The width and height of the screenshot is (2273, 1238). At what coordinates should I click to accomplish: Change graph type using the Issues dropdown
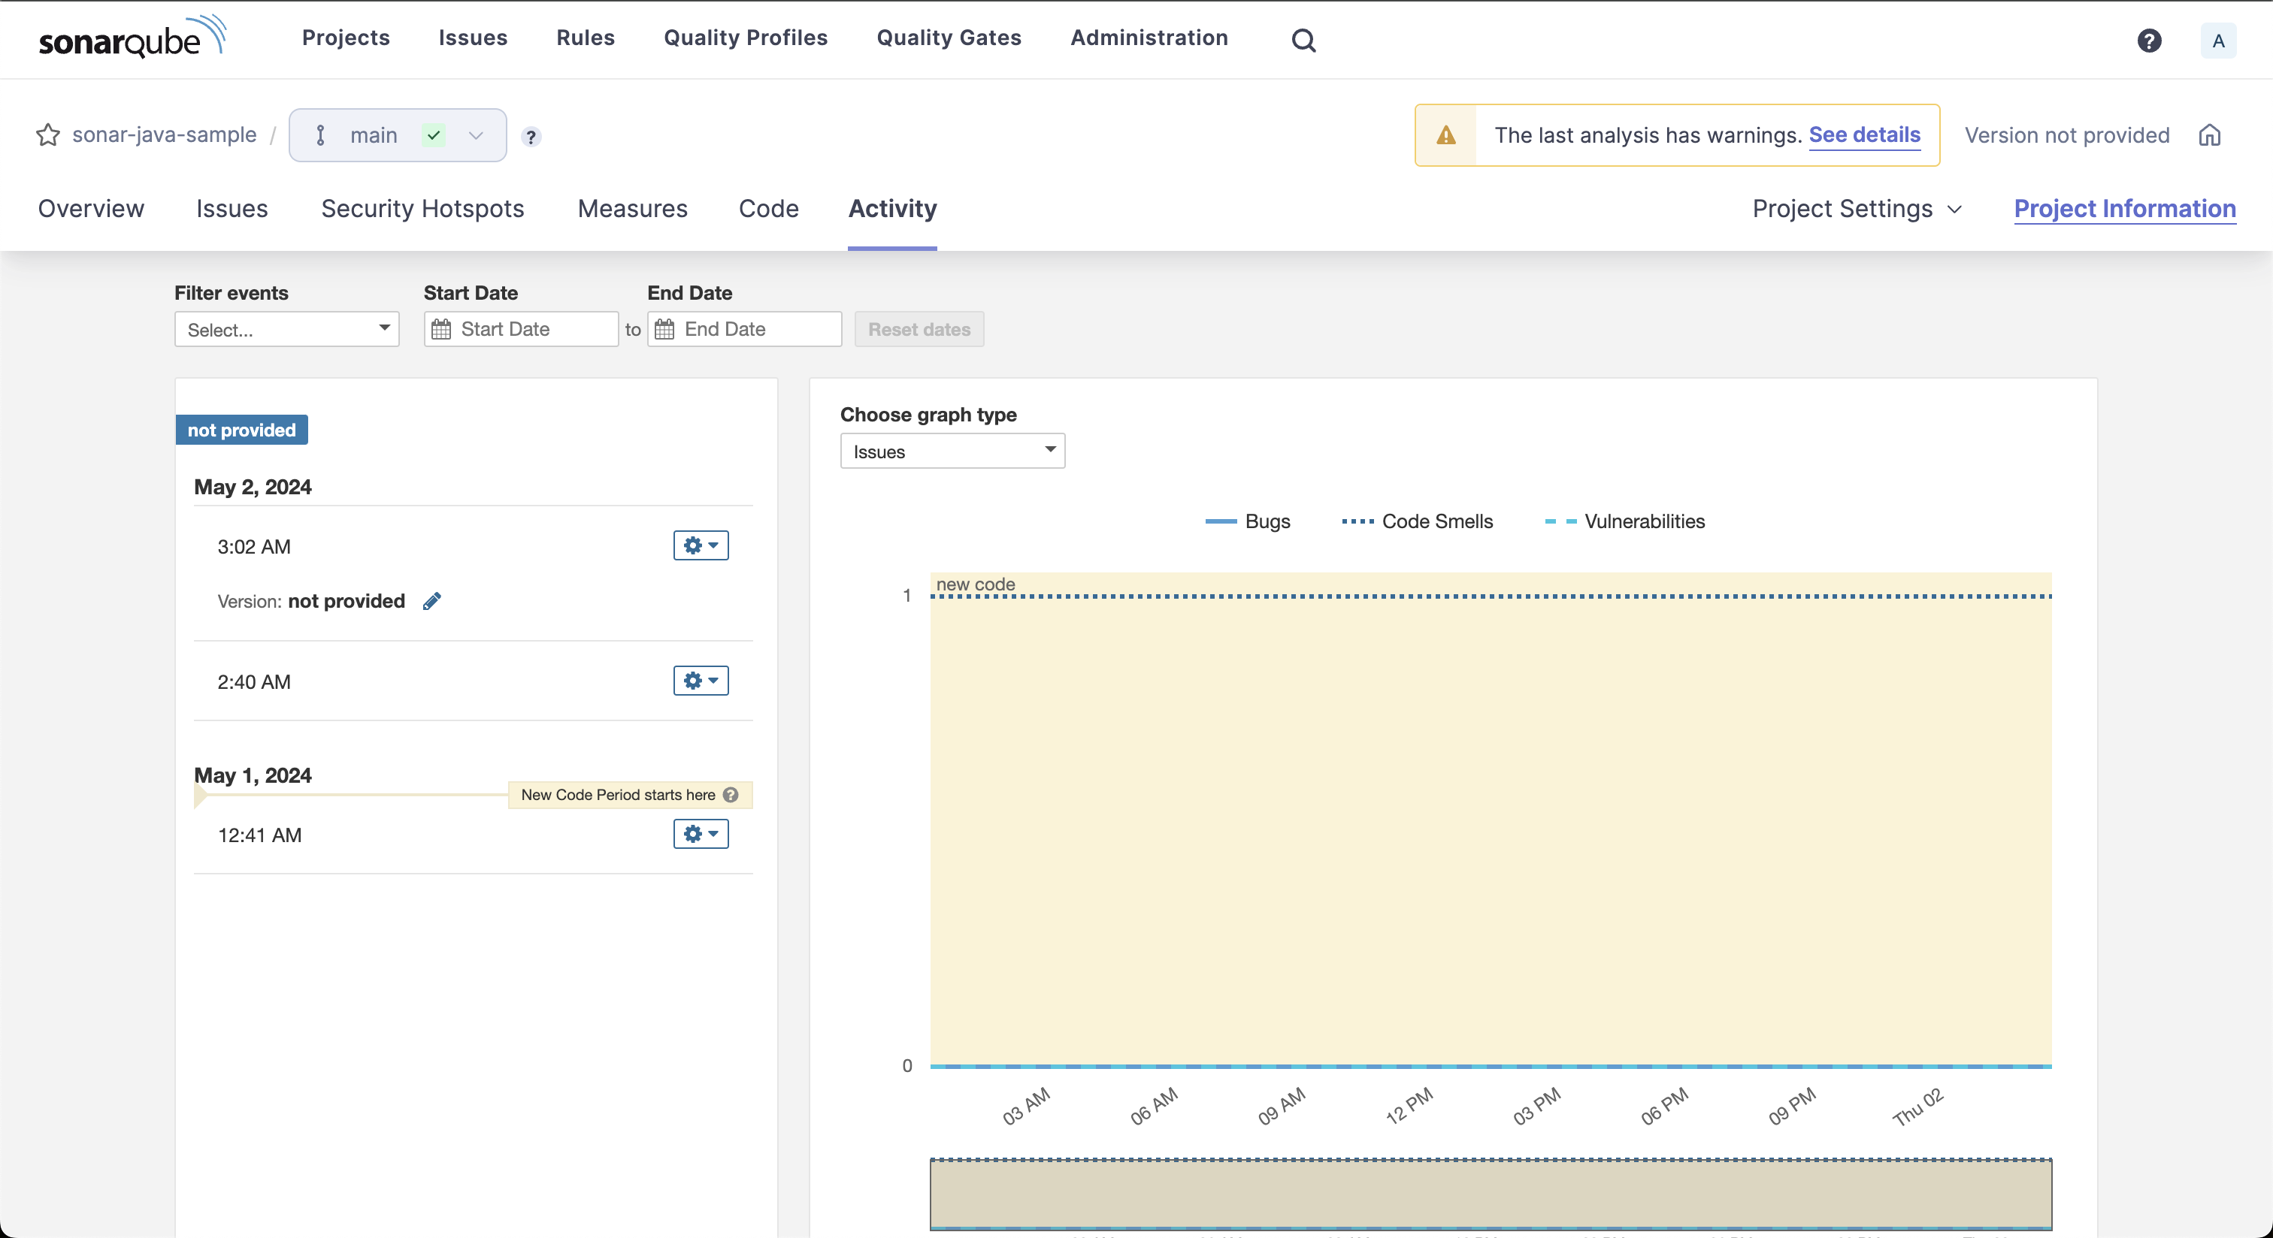pos(952,451)
